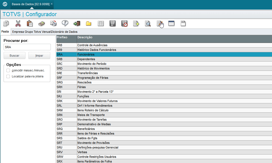
Task: Click the SRK prefix cell
Action: click(66, 101)
